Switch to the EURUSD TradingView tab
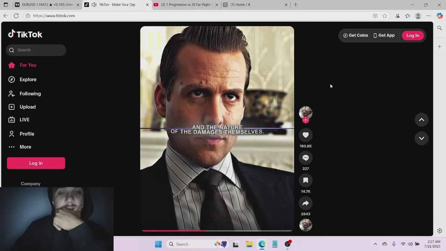Viewport: 446px width, 251px height. click(47, 5)
